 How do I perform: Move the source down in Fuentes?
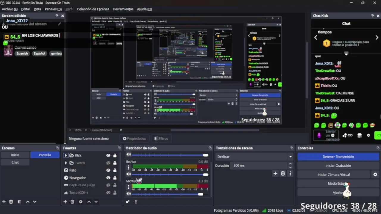(x=96, y=202)
